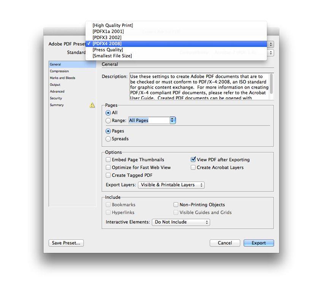Uncheck View PDF after Exporting
Viewport: 323px width, 291px height.
click(x=193, y=160)
